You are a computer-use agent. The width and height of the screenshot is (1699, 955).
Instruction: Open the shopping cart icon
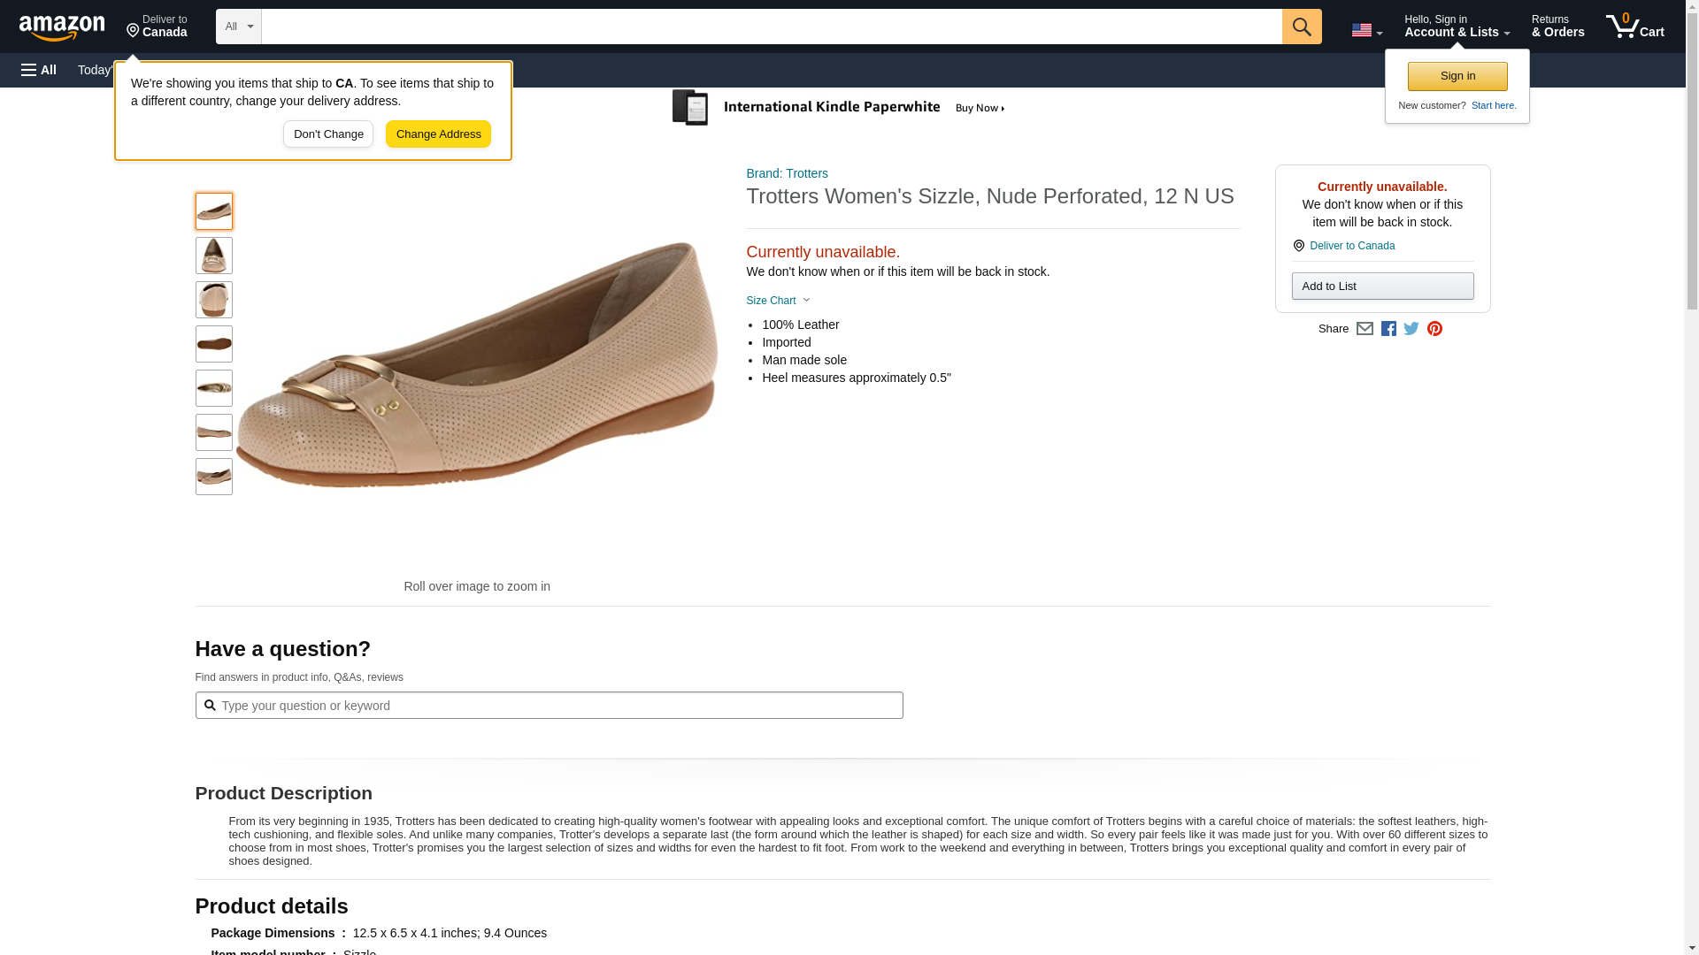1634,27
